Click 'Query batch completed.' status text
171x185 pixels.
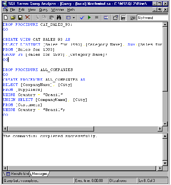point(21,181)
